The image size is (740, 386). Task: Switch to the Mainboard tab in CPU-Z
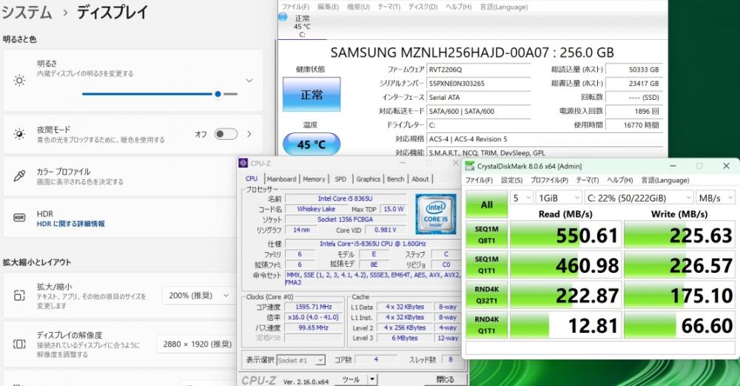point(281,179)
